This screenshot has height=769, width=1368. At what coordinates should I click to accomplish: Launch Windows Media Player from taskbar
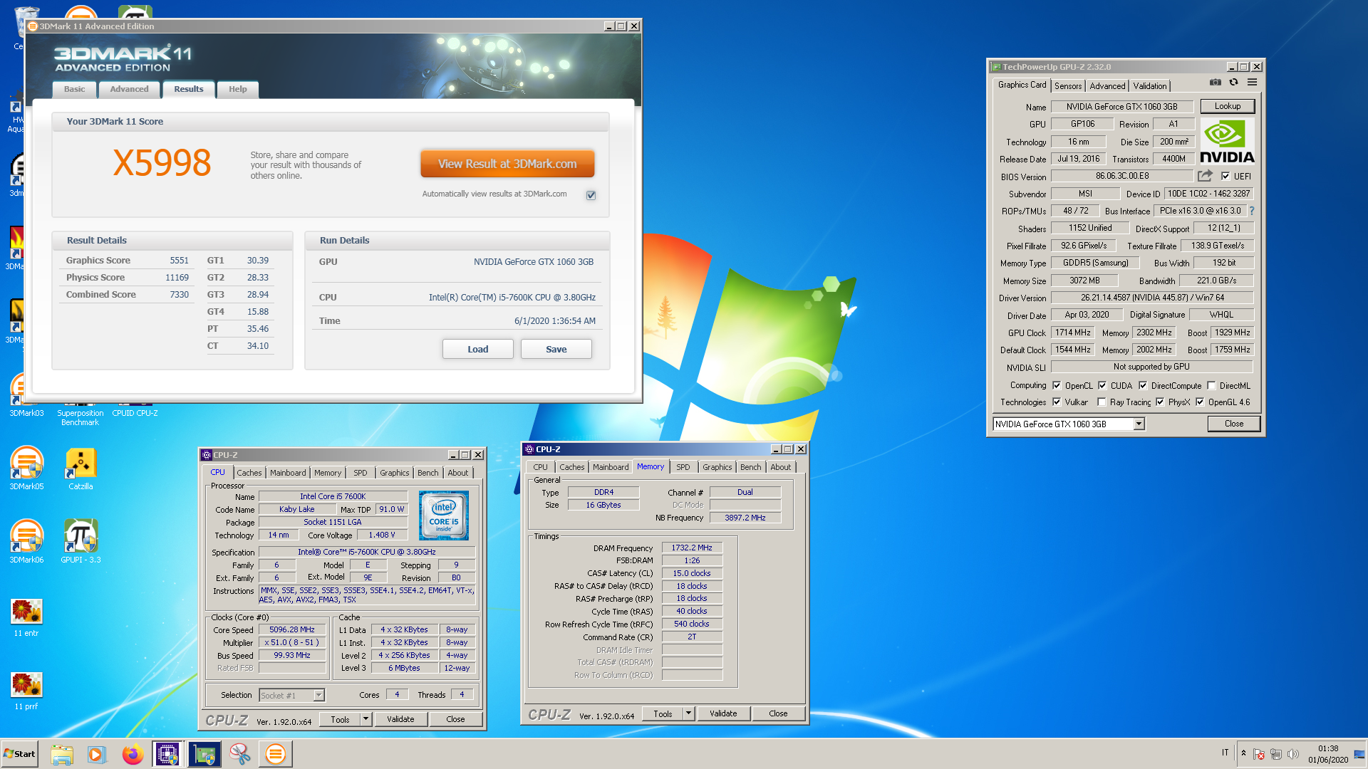(x=96, y=754)
